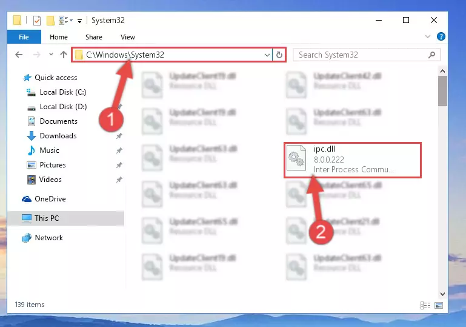Screen dimensions: 466x327
Task: Refresh the System32 folder view
Action: (x=279, y=55)
